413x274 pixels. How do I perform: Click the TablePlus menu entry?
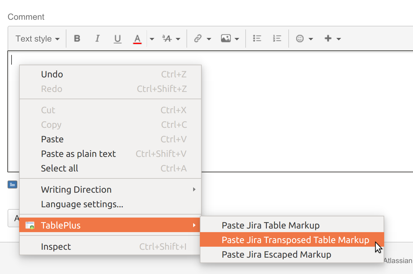point(110,225)
